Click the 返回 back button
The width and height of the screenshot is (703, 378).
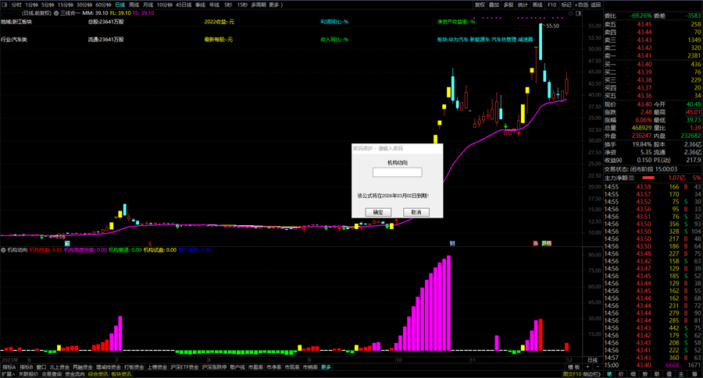click(x=596, y=4)
